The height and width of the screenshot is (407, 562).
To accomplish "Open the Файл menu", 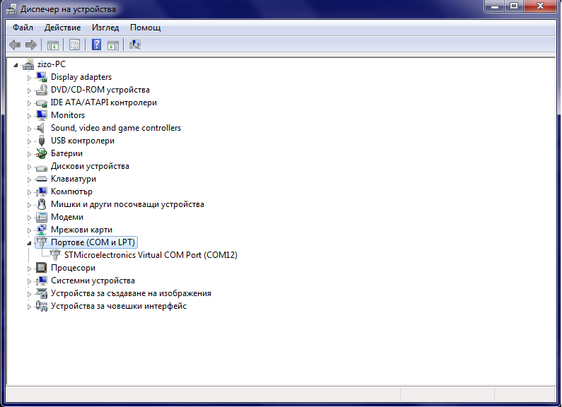I will [23, 28].
